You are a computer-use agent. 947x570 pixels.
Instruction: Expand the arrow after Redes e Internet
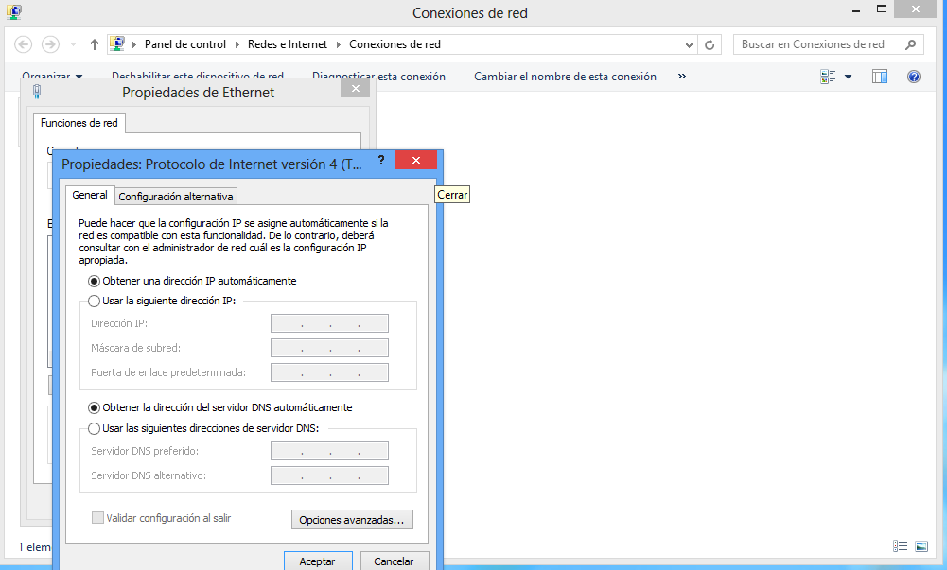[x=339, y=44]
